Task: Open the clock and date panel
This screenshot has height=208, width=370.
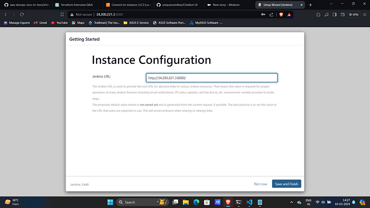Action: pyautogui.click(x=343, y=202)
